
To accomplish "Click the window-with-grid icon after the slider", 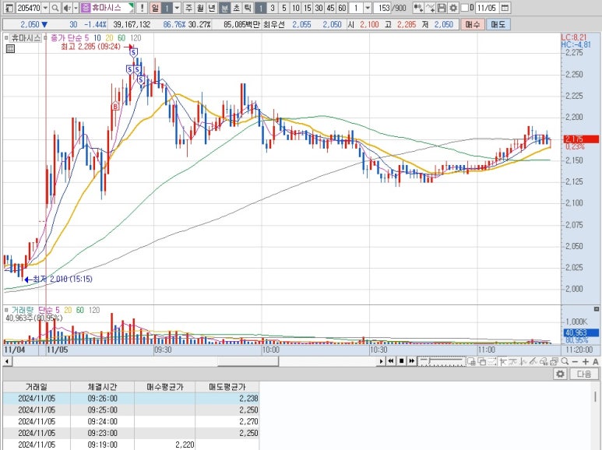I will pyautogui.click(x=471, y=361).
